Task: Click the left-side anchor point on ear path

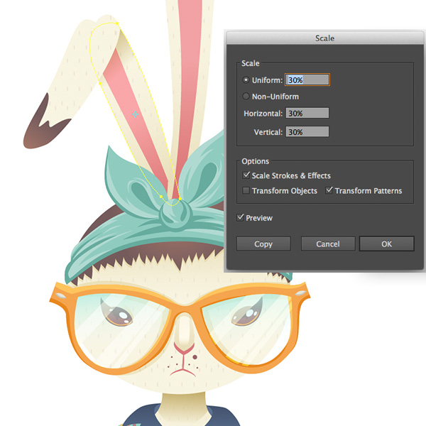Action: pyautogui.click(x=100, y=83)
